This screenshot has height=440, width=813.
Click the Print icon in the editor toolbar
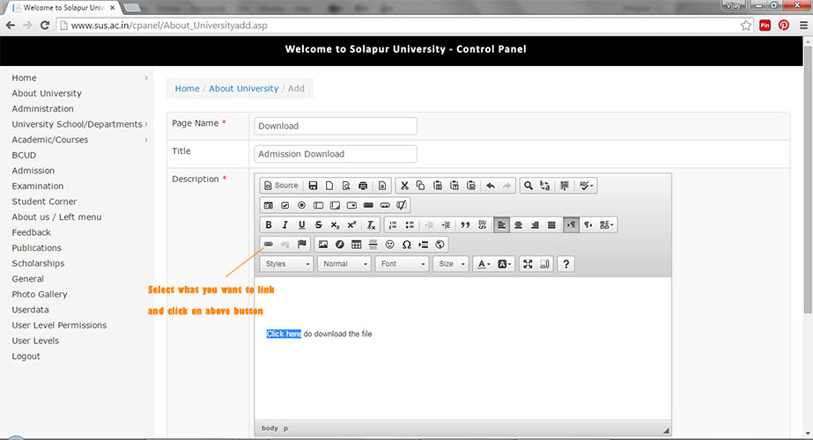(363, 186)
